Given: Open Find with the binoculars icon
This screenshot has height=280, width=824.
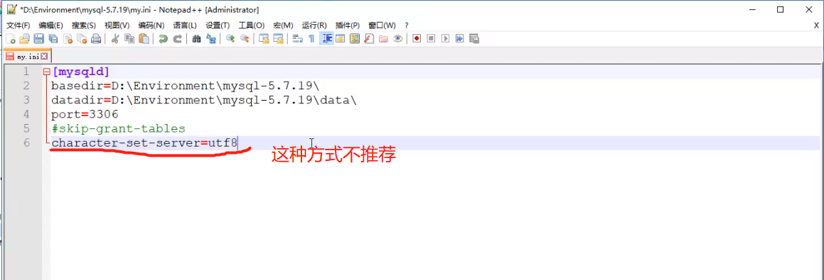Looking at the screenshot, I should 197,38.
